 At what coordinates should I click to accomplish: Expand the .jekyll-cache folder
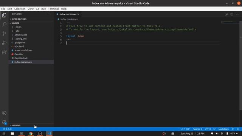tap(31, 35)
